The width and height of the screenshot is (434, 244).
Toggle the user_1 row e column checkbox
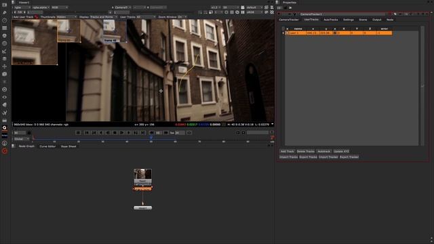[x=335, y=33]
